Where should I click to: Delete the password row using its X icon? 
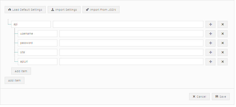coord(223,43)
